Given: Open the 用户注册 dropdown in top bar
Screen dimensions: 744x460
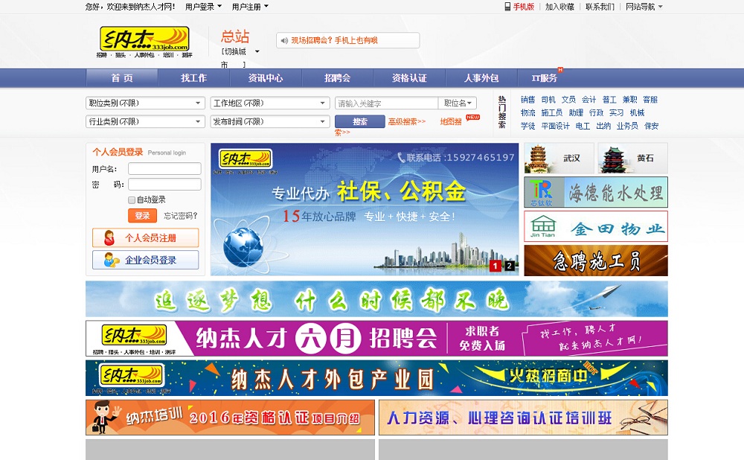Looking at the screenshot, I should pyautogui.click(x=250, y=7).
